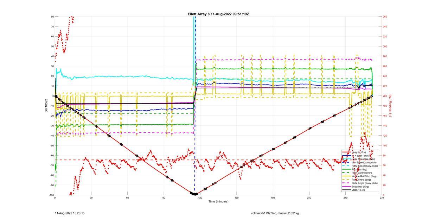Click legend entry 'VBD (10 cc)'
This screenshot has height=219, width=422.
click(x=358, y=190)
